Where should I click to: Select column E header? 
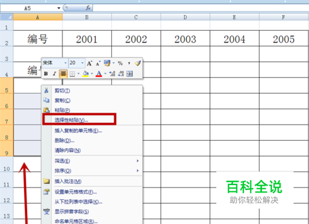tap(235, 17)
